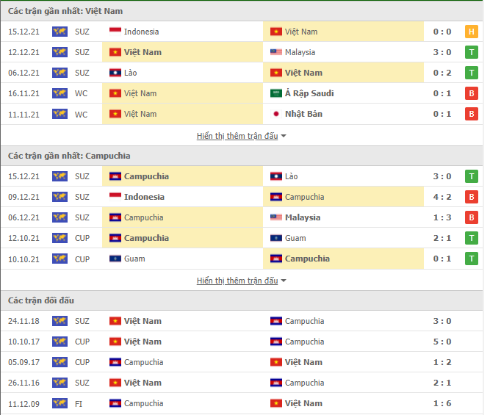The image size is (490, 415).
Task: Click red B badge on Indonesia 4:2 Campuchia row
Action: point(471,197)
